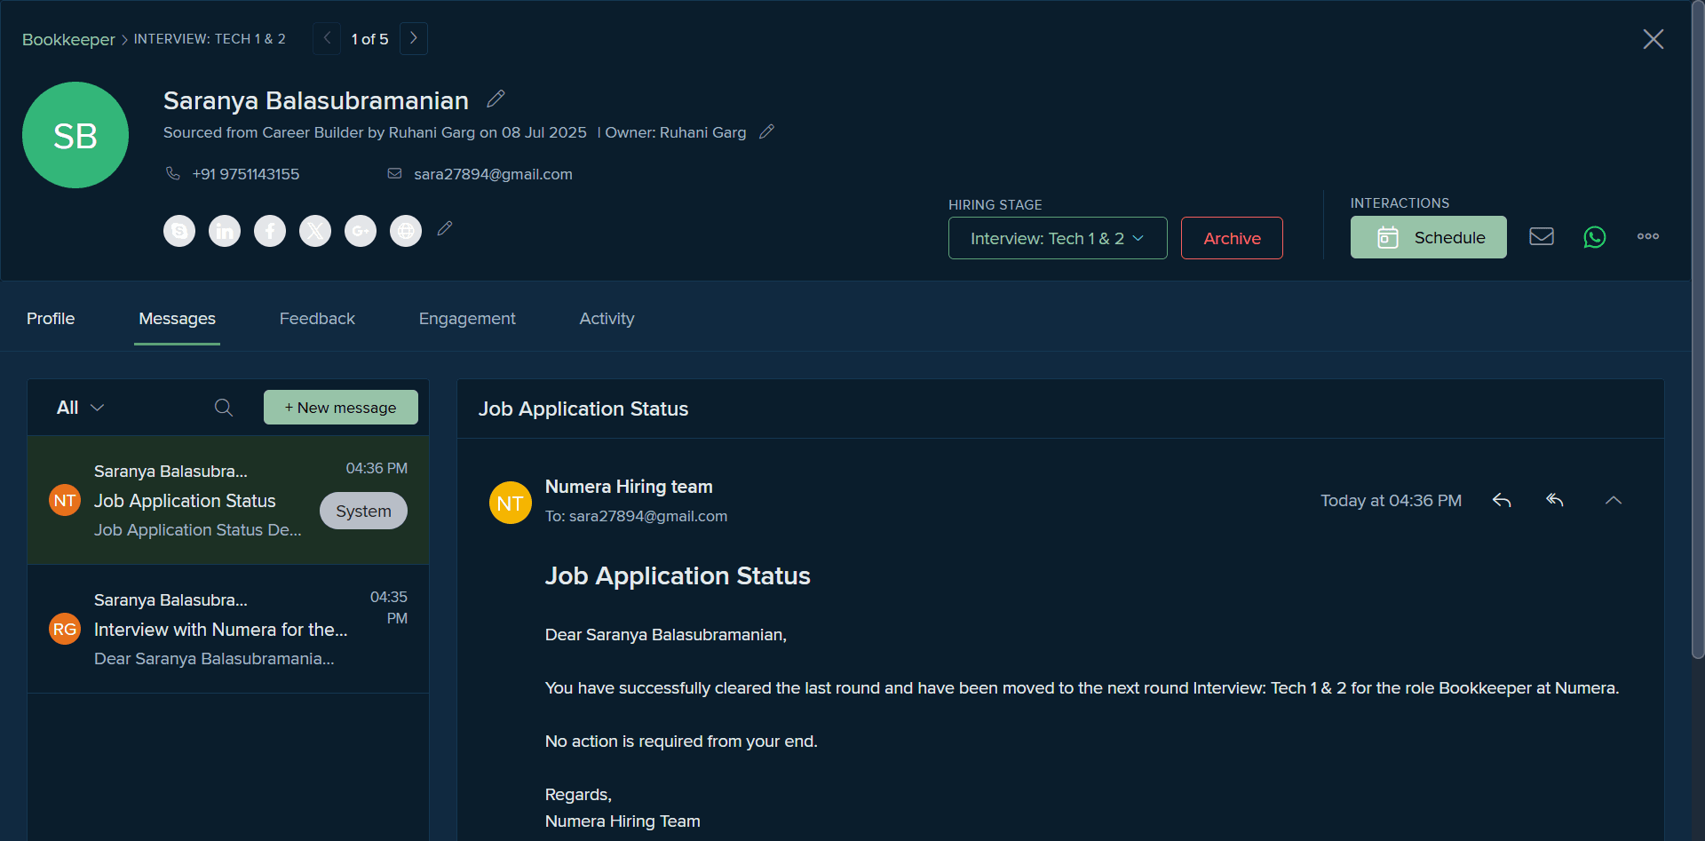The width and height of the screenshot is (1705, 841).
Task: Open the three-dot more options menu
Action: pyautogui.click(x=1648, y=236)
